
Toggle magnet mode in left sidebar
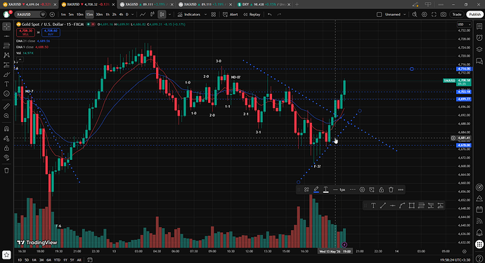pyautogui.click(x=6, y=129)
